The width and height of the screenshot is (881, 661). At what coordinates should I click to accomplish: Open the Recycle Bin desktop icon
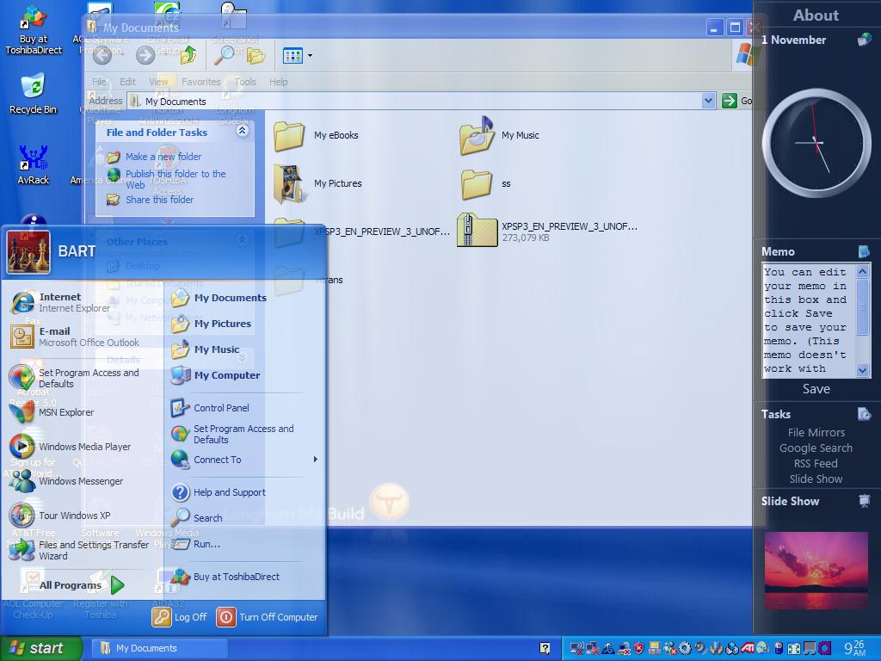(34, 93)
